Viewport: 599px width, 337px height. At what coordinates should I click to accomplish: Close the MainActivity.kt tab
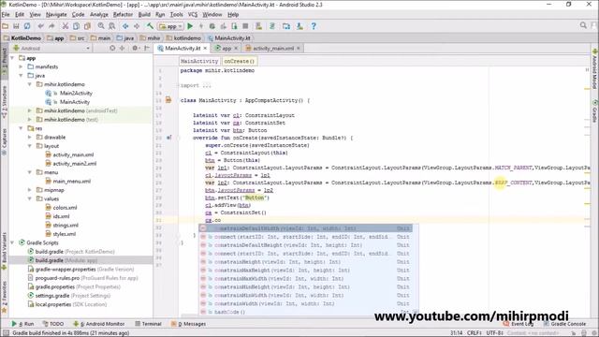(x=205, y=49)
